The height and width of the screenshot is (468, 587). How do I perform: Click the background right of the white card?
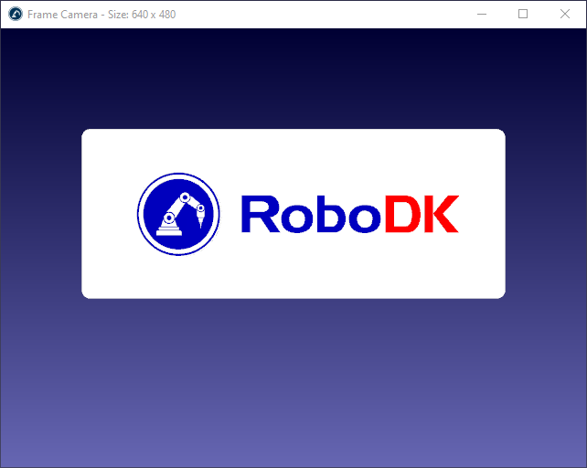click(546, 214)
